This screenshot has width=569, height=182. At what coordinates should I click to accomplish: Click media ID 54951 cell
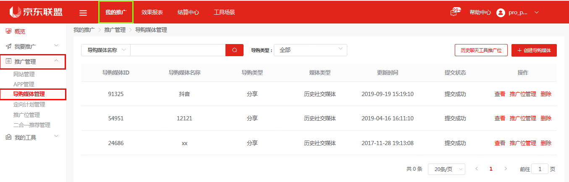point(116,118)
